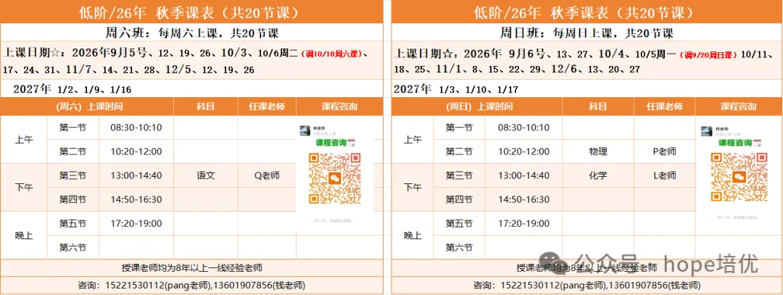This screenshot has width=783, height=295.
Task: Click the 08:30-10:10 time in the 周六 table
Action: (136, 128)
